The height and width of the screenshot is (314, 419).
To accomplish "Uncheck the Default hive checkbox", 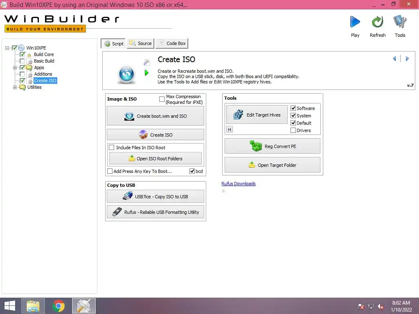I will tap(293, 123).
